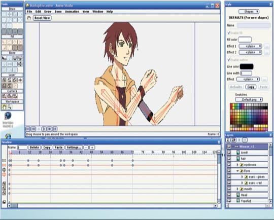Select the Track Camera tool
Screen dimensions: 274x220
[x=4, y=96]
